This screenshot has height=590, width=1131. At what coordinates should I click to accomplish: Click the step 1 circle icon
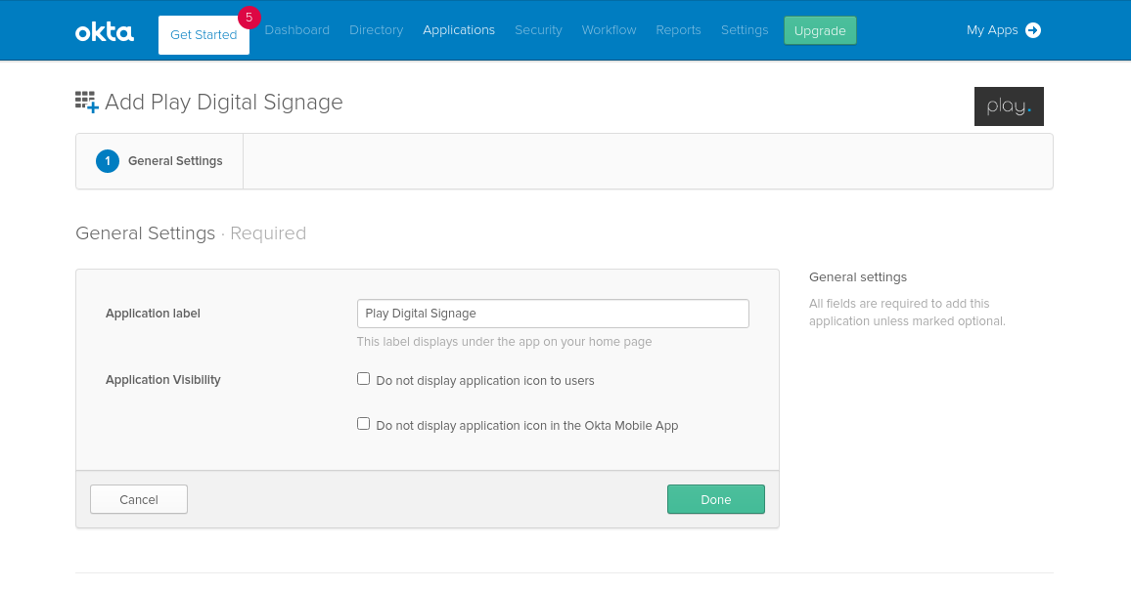pyautogui.click(x=108, y=161)
